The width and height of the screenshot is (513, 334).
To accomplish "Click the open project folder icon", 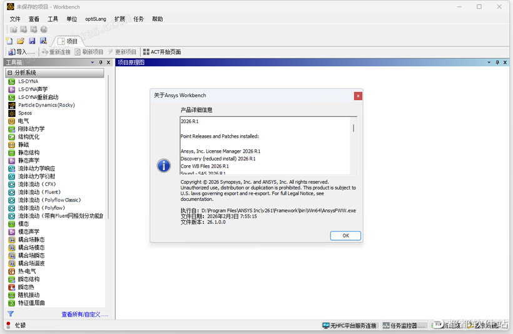I will pos(21,41).
